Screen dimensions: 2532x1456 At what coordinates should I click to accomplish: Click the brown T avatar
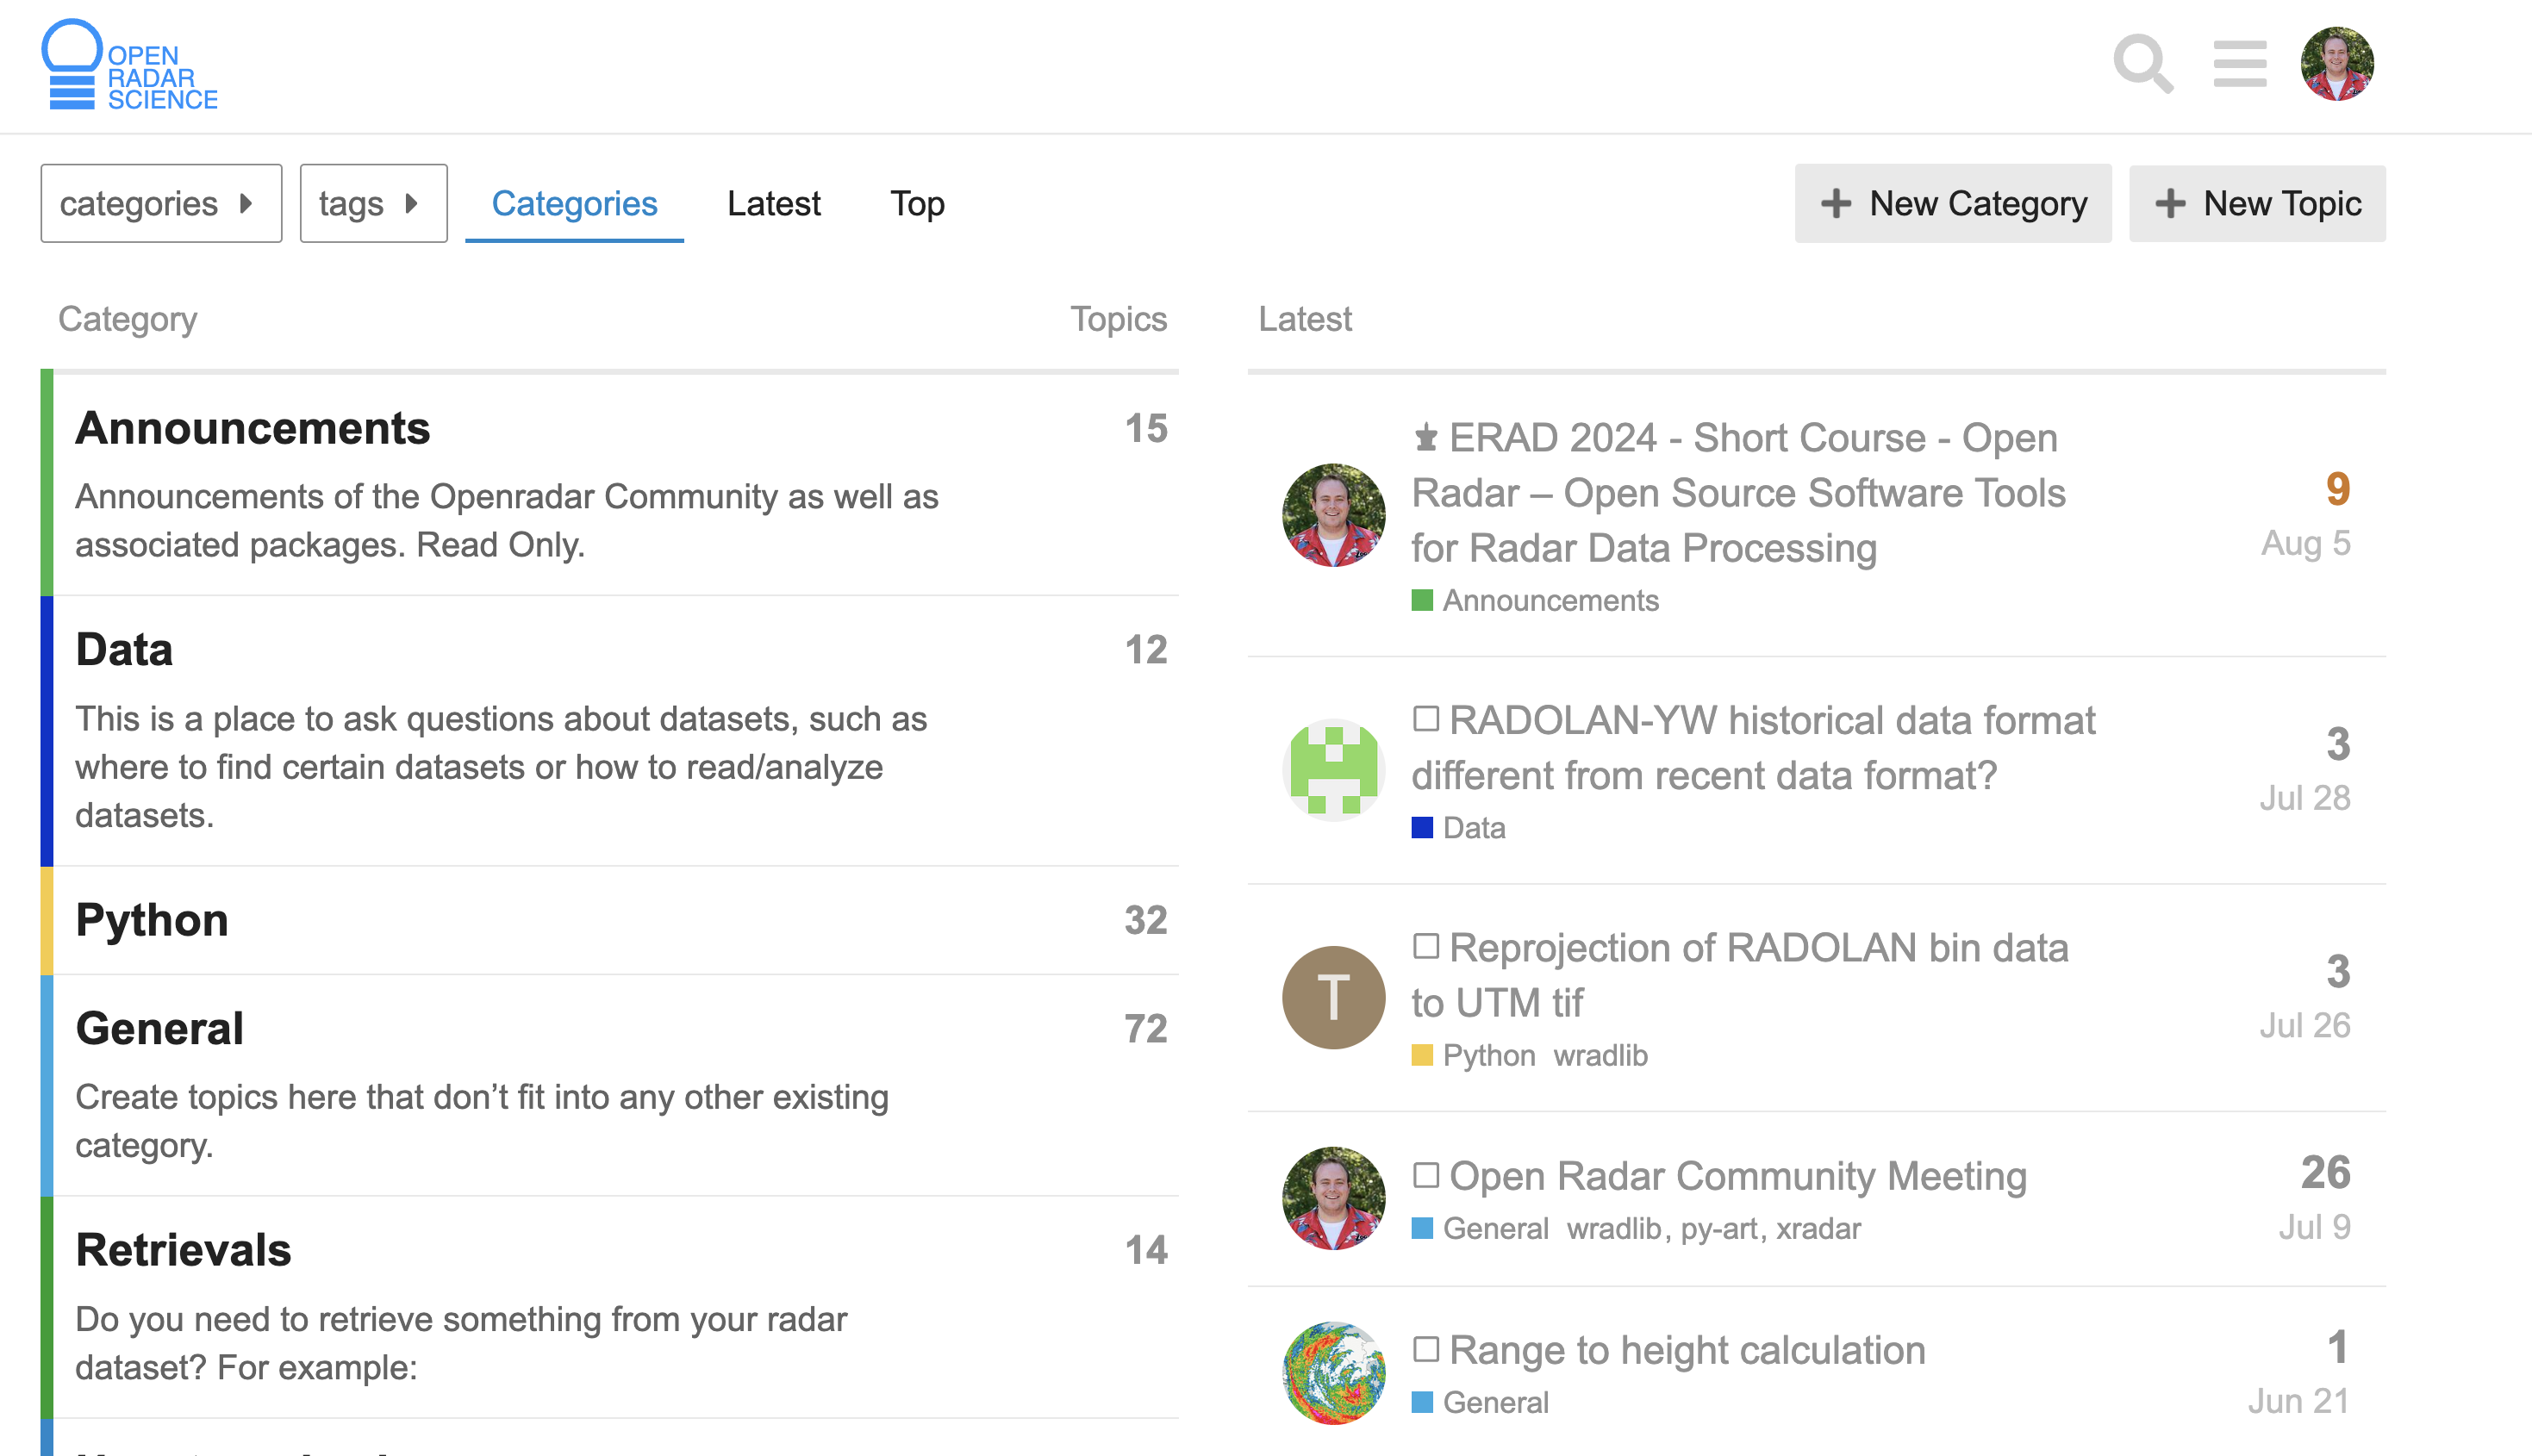pos(1333,997)
